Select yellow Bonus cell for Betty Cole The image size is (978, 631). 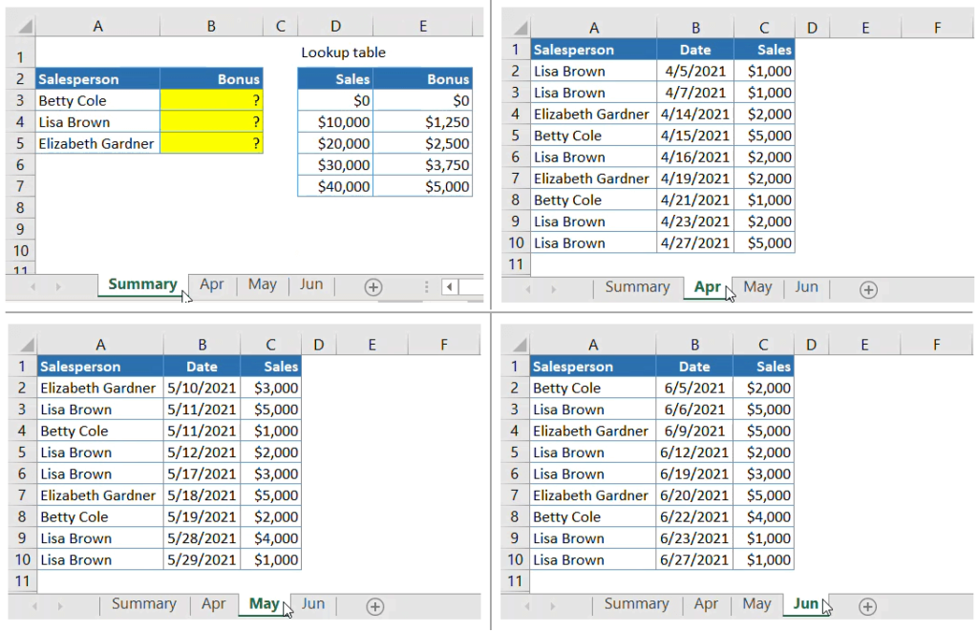211,100
